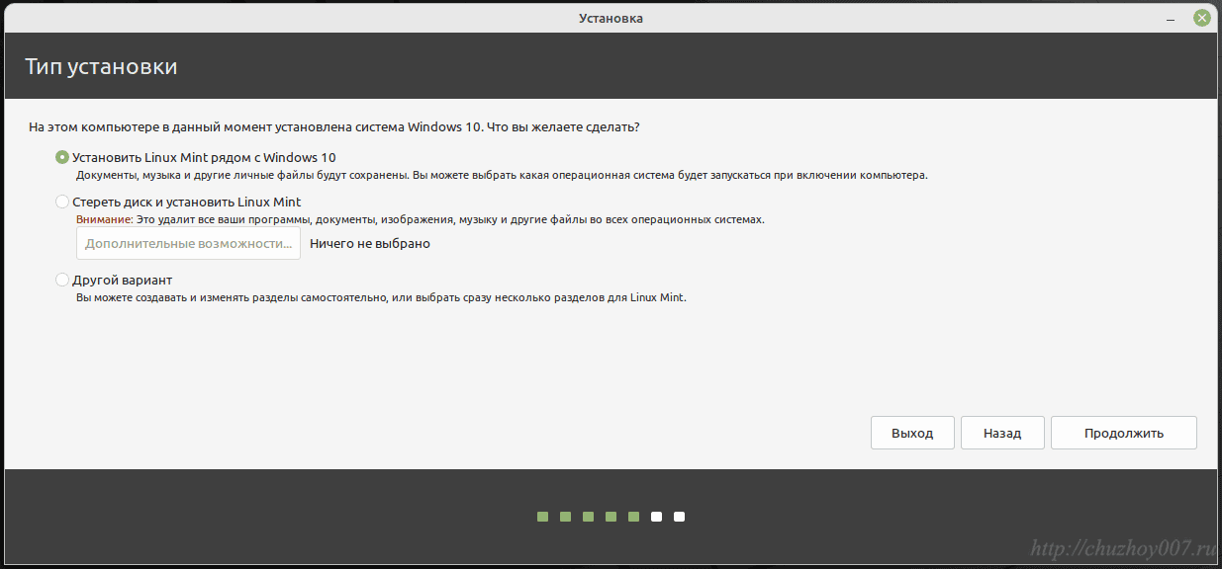Click the last white progress dot
Viewport: 1222px width, 569px height.
tap(679, 517)
